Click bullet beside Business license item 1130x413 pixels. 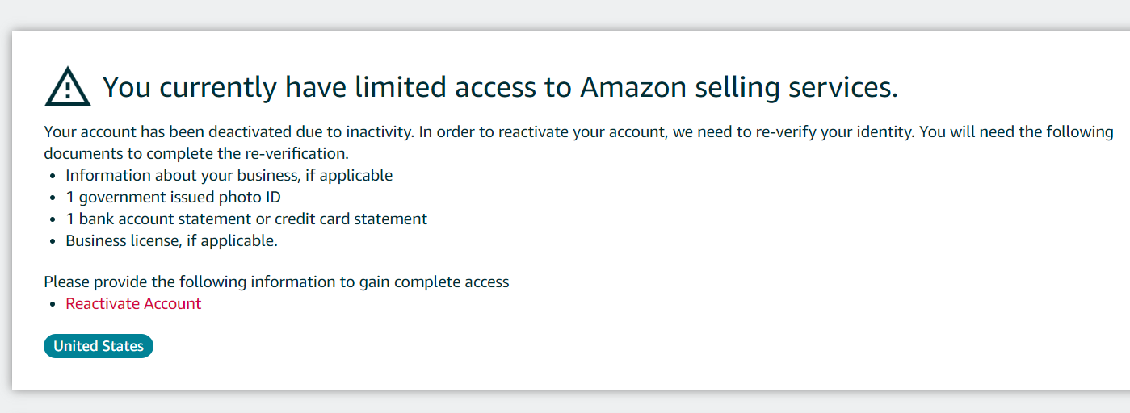pyautogui.click(x=53, y=241)
